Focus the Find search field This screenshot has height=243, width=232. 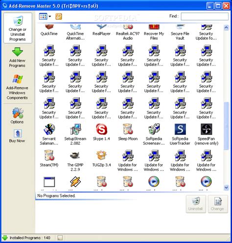point(205,16)
